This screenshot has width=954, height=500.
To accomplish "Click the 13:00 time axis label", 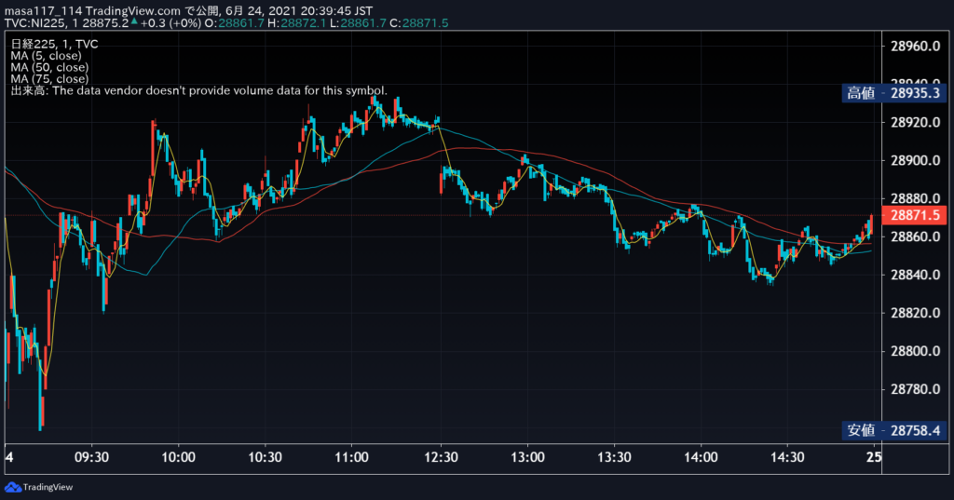I will tap(527, 457).
